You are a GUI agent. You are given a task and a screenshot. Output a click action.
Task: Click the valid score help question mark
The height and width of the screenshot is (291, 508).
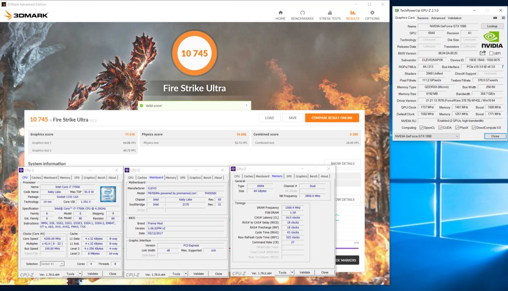coord(246,106)
